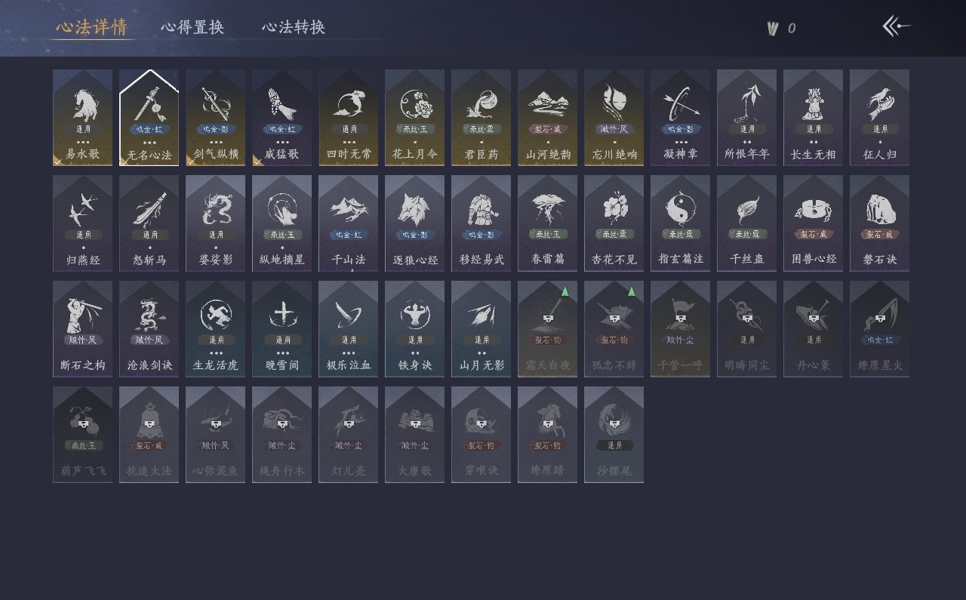The width and height of the screenshot is (966, 600).
Task: Select the locked 沙摆尾 card
Action: pos(614,435)
